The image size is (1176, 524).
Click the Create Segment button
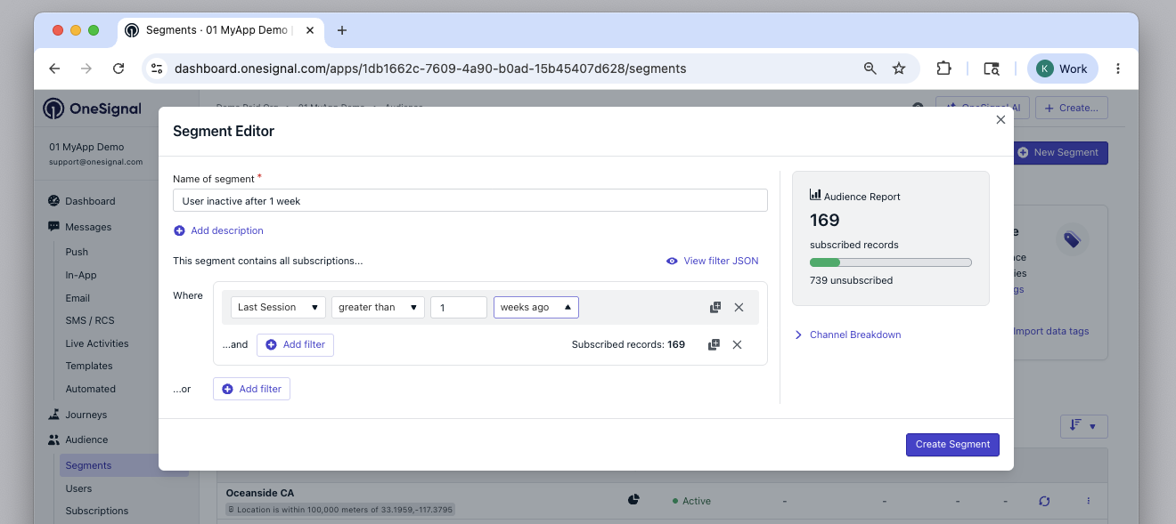(x=952, y=444)
